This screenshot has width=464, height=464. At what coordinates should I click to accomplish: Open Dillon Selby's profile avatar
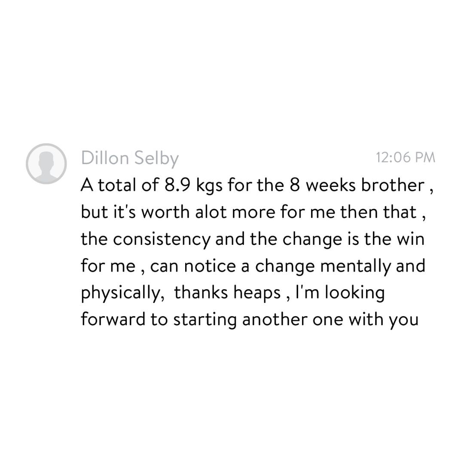[x=46, y=164]
